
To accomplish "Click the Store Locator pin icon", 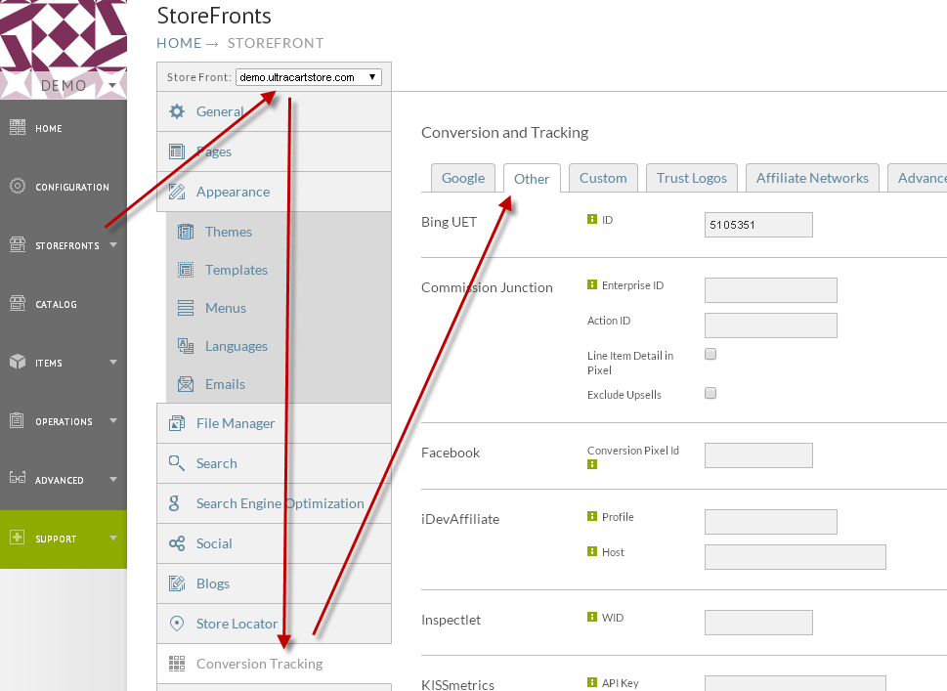I will [176, 624].
